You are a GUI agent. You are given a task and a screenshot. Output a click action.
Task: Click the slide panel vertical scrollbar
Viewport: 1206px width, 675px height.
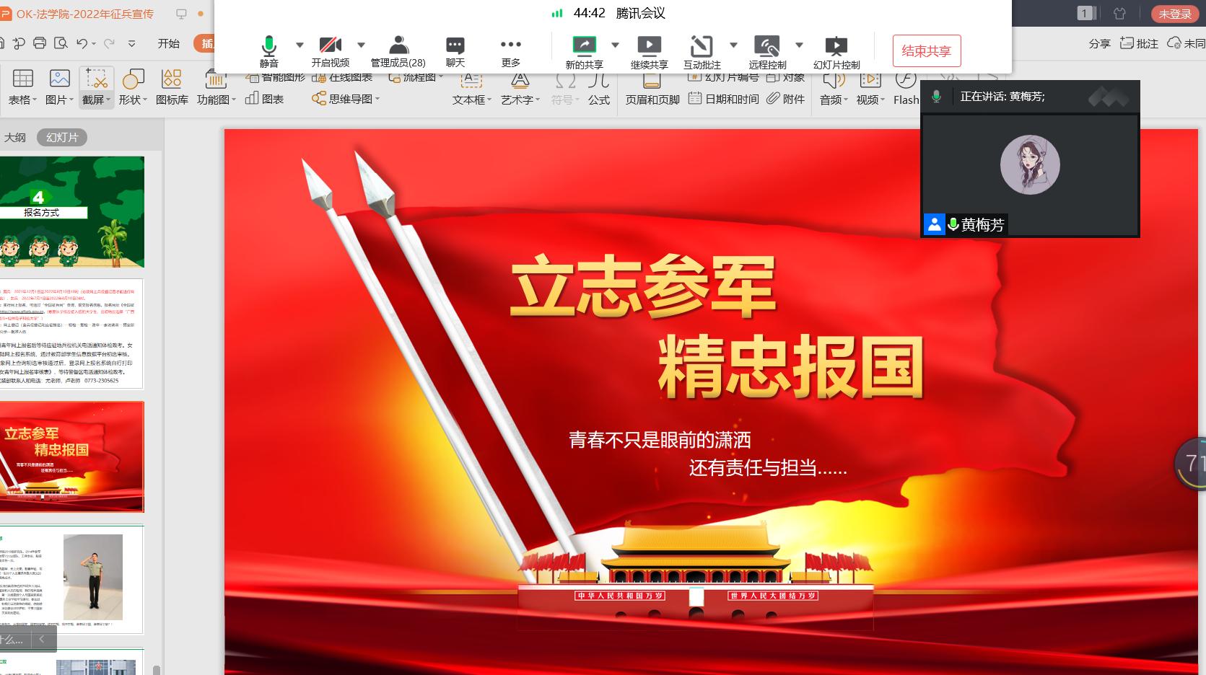pos(157,669)
